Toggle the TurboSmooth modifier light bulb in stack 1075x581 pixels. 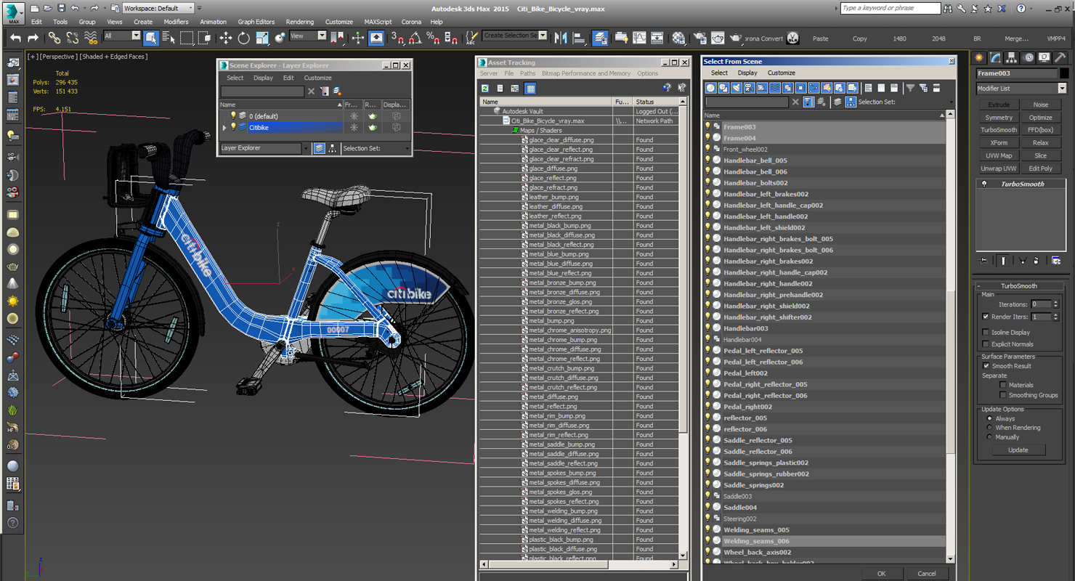tap(984, 184)
